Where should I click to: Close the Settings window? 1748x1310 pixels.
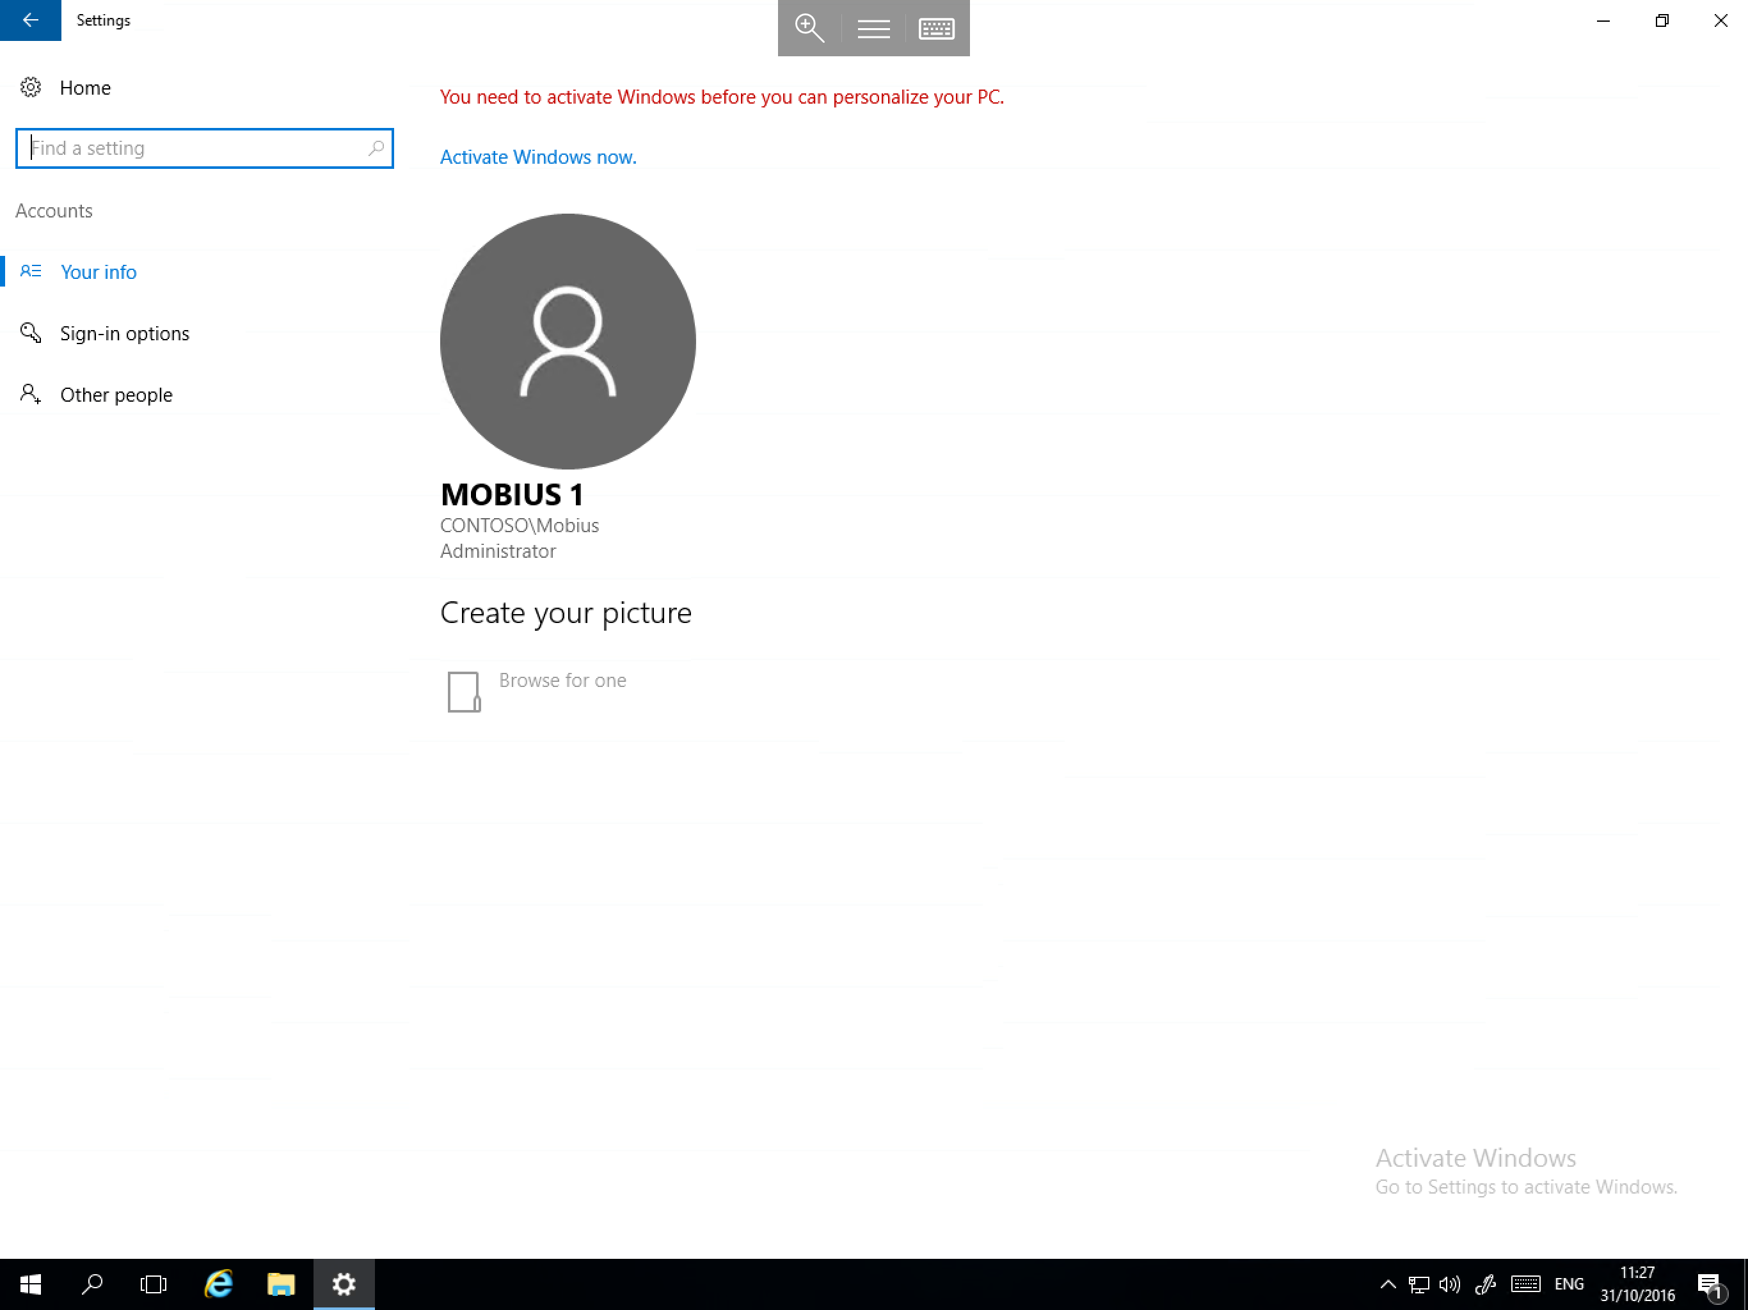click(1720, 20)
